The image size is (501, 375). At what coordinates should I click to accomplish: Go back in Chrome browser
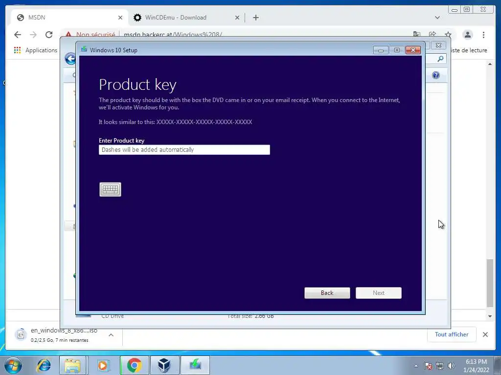(18, 35)
